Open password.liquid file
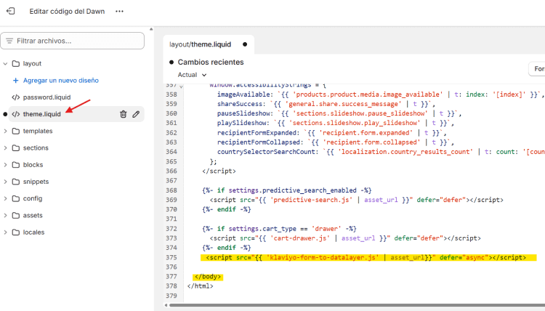Screen dimensions: 545x311 47,97
